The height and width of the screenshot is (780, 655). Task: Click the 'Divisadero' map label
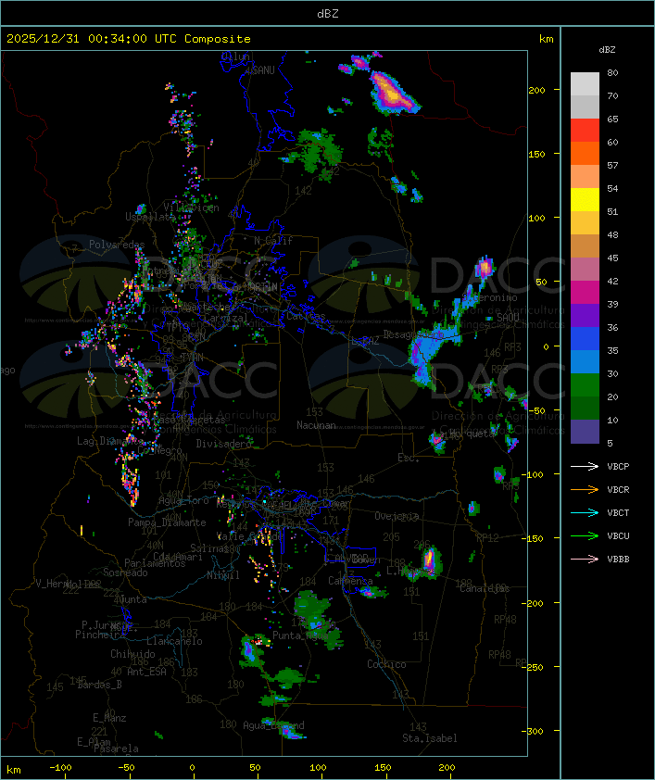pyautogui.click(x=224, y=443)
